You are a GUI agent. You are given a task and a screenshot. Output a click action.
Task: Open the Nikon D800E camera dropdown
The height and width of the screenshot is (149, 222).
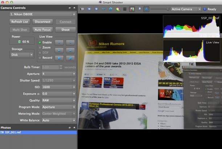pyautogui.click(x=42, y=14)
